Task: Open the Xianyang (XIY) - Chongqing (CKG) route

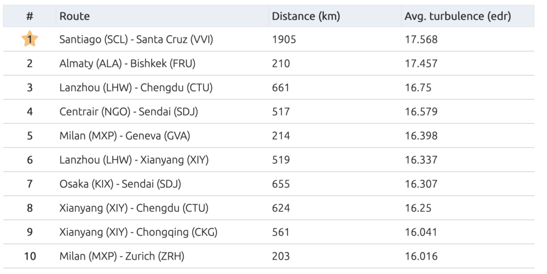Action: click(x=138, y=232)
